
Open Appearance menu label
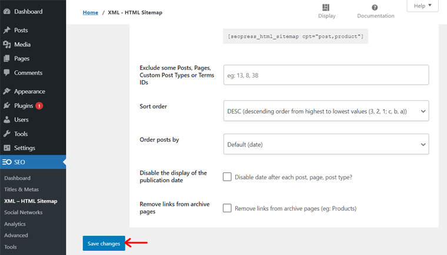click(29, 91)
